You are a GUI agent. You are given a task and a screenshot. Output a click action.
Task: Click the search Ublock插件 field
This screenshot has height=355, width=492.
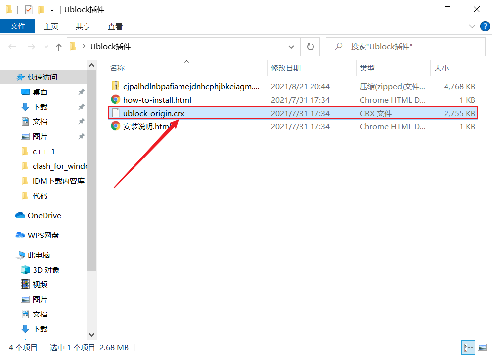tap(405, 47)
